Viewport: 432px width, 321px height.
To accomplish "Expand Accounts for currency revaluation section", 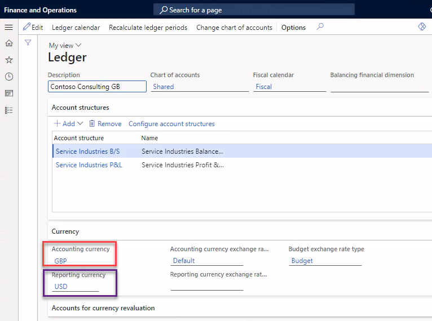I will [x=103, y=308].
